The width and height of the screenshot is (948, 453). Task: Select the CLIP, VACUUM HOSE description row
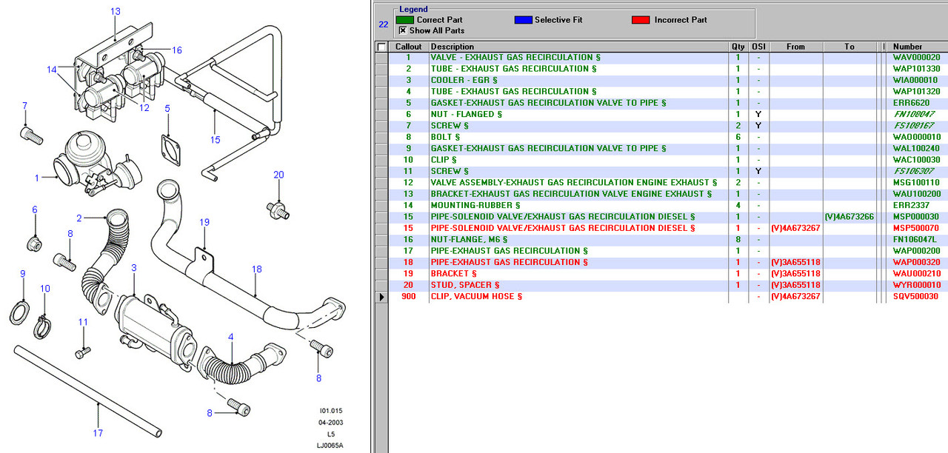pyautogui.click(x=476, y=297)
